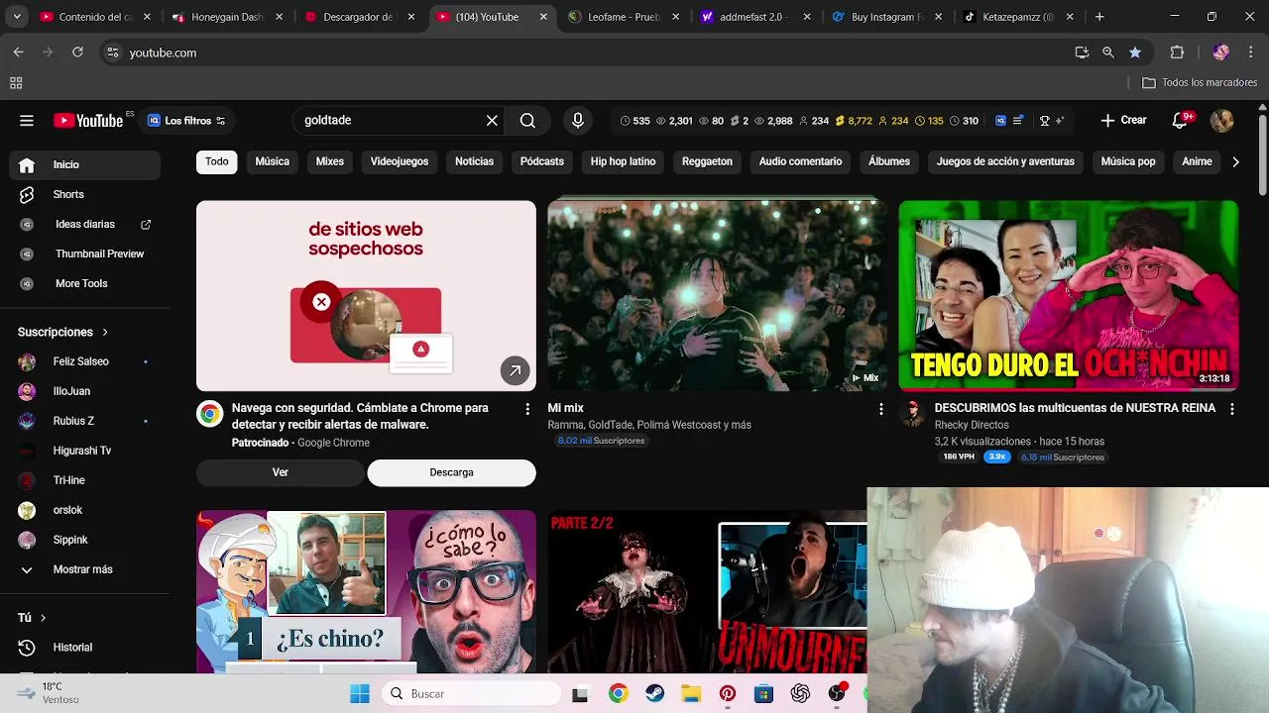Open the vidIQ list icon in the stats bar
Image resolution: width=1269 pixels, height=713 pixels.
[1017, 121]
